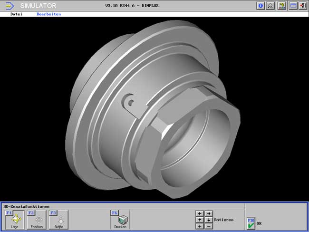Screen dimensions: 309x232
Task: Confirm with the green checkmark OK button
Action: point(251,223)
